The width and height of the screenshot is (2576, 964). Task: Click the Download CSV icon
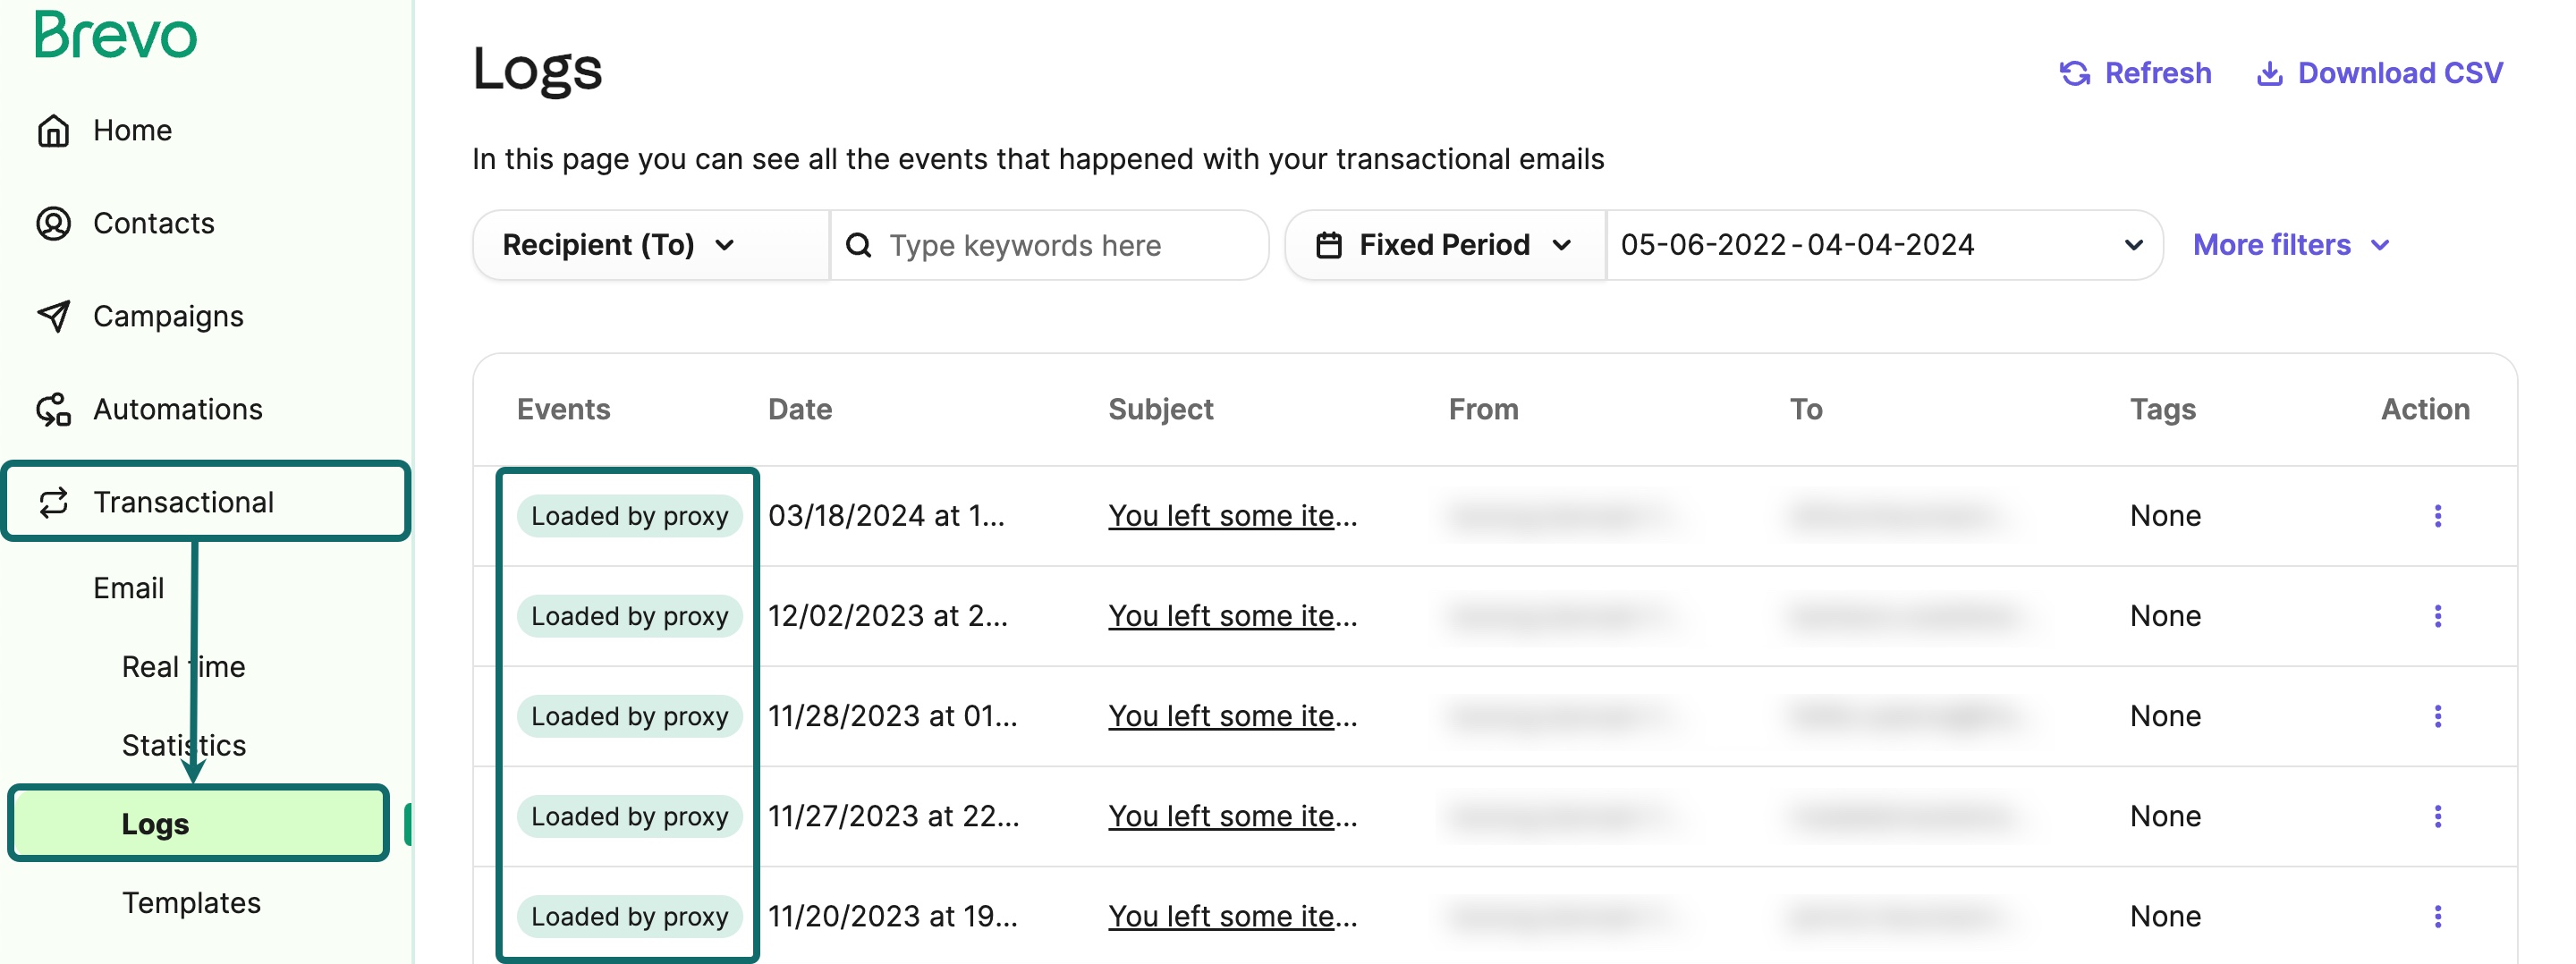point(2269,73)
